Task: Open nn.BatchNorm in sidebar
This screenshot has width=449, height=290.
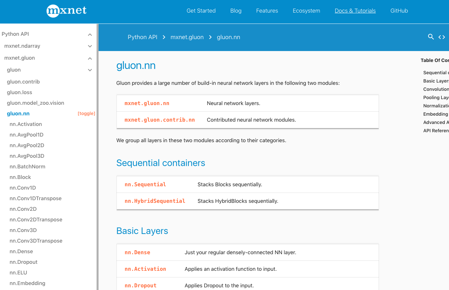Action: 28,166
